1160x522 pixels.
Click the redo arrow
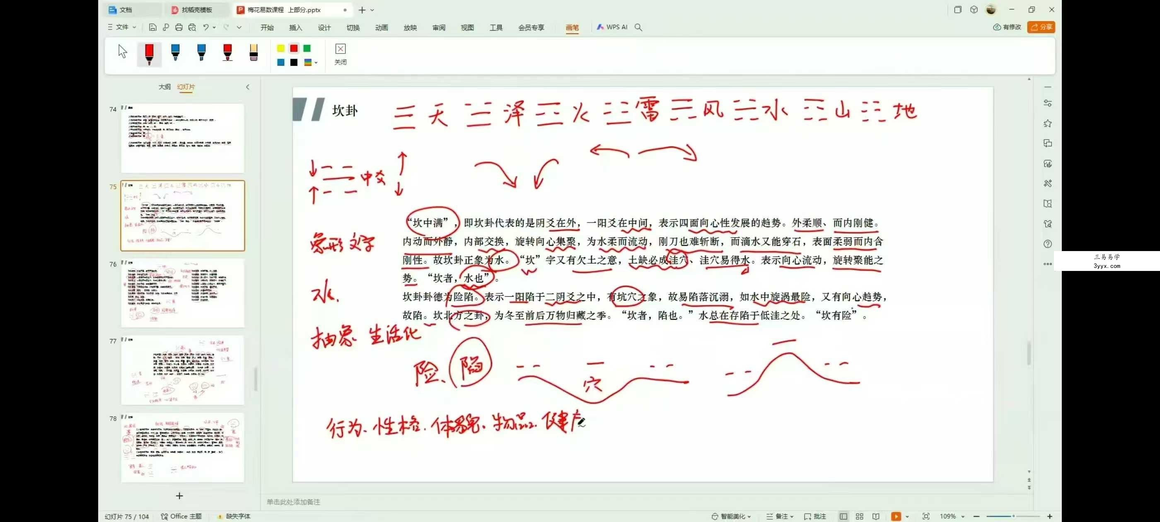tap(226, 27)
